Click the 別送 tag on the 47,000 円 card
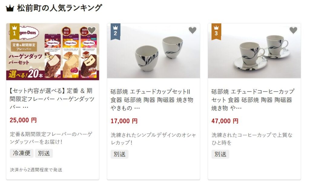Image resolution: width=310 pixels, height=185 pixels. (220, 154)
